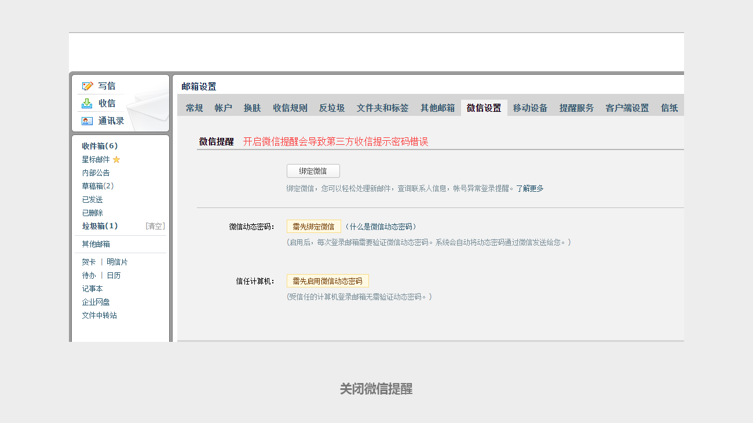
Task: Click the contacts card icon
Action: (87, 121)
